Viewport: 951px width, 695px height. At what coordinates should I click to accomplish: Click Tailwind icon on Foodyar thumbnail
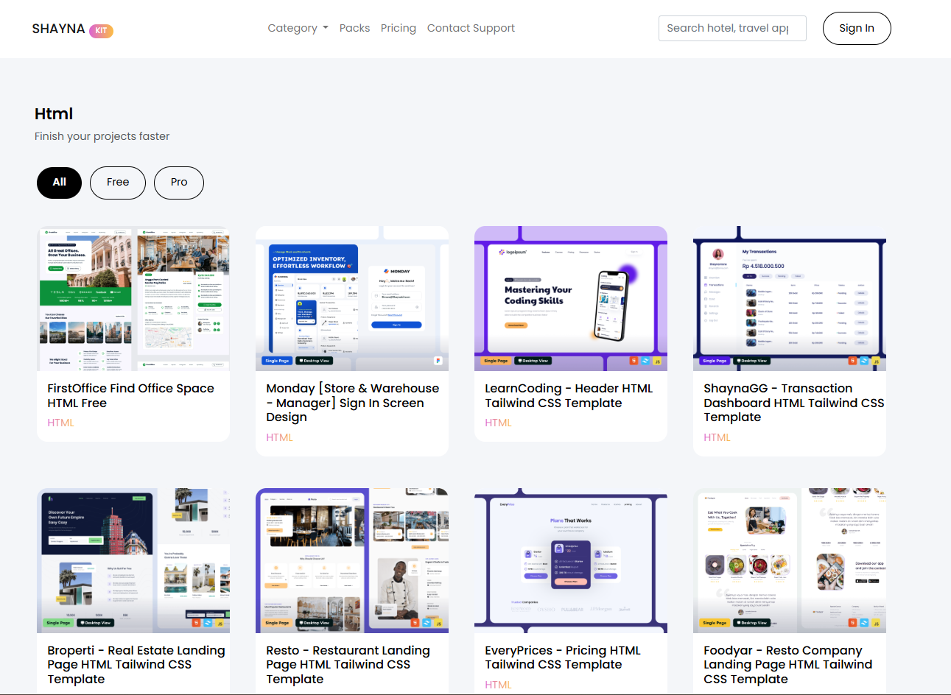[x=864, y=623]
